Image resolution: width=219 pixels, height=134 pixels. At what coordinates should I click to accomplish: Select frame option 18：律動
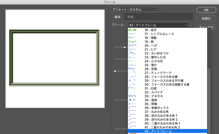(167, 38)
